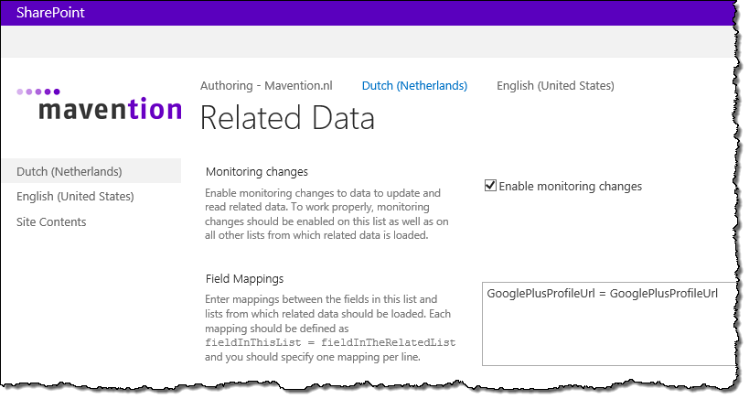The width and height of the screenshot is (749, 399).
Task: Select the Dutch (Netherlands) top navigation link
Action: [414, 85]
